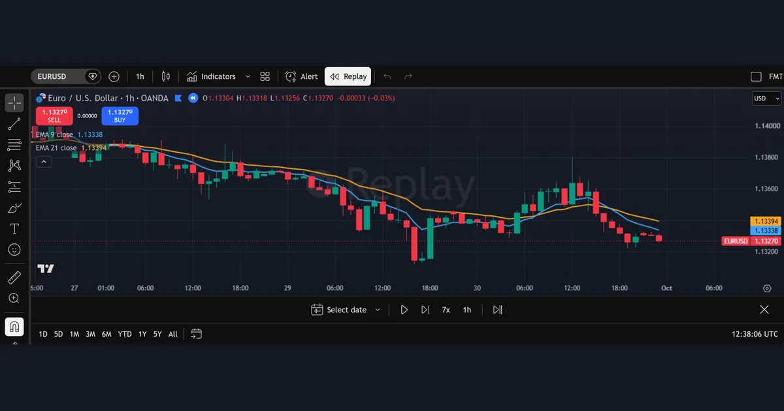This screenshot has height=411, width=784.
Task: Click the red SELL price button
Action: pyautogui.click(x=54, y=115)
